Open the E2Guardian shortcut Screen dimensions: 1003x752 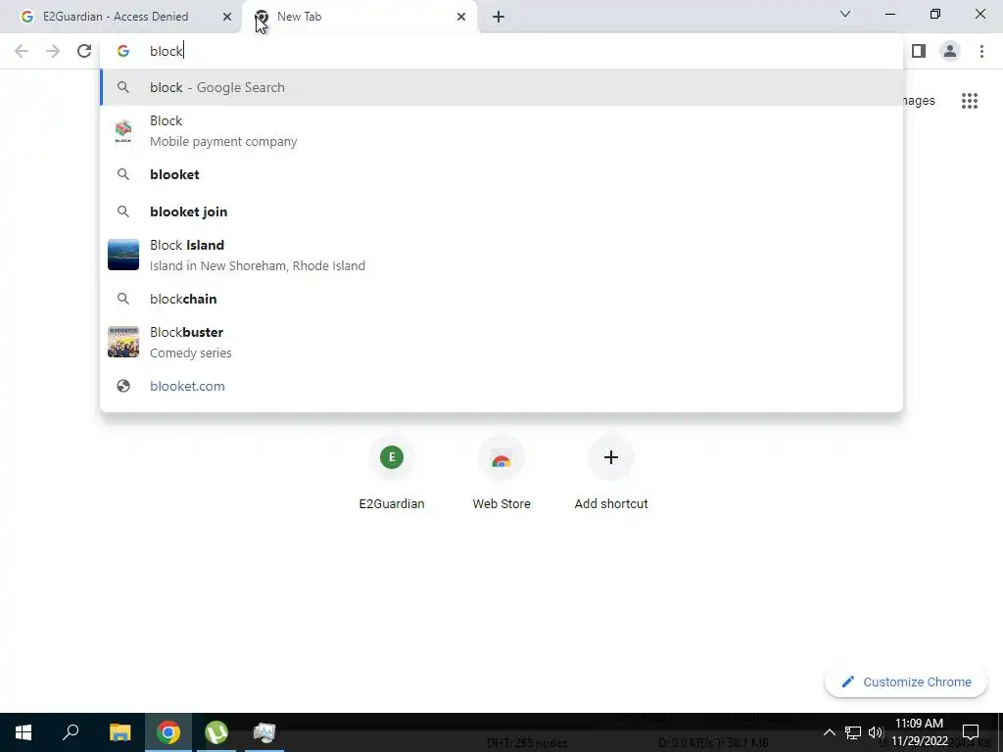tap(392, 475)
